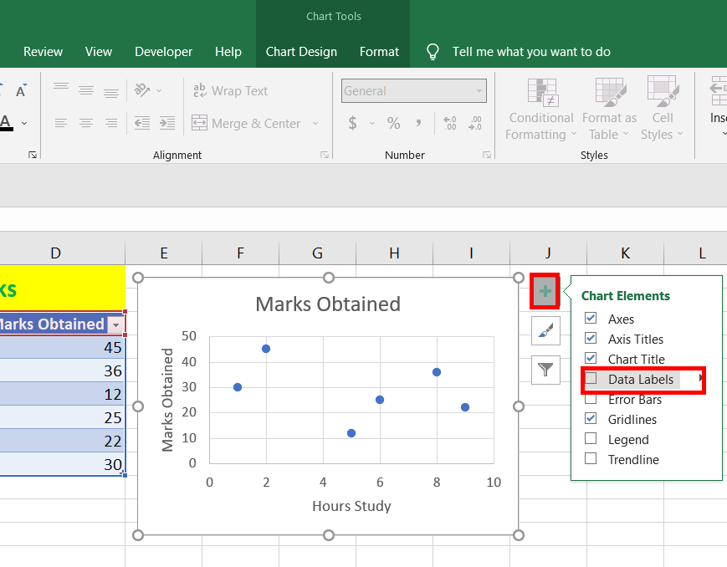Viewport: 727px width, 567px height.
Task: Uncheck the Gridlines checkbox
Action: [x=591, y=419]
